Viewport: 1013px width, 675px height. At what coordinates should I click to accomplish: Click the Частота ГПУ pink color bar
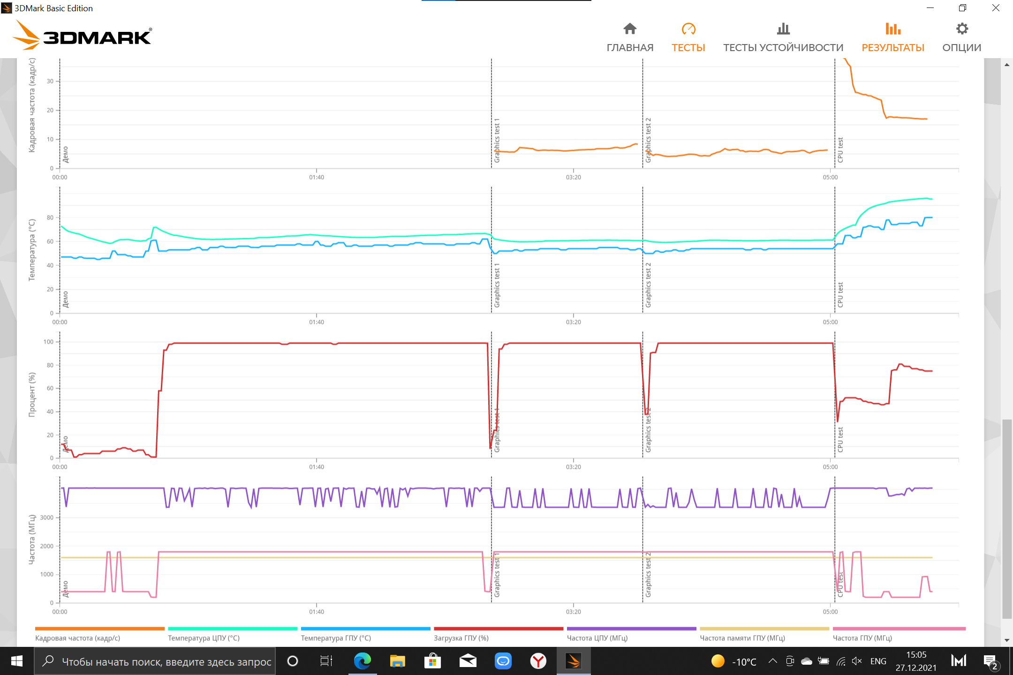[x=899, y=629]
